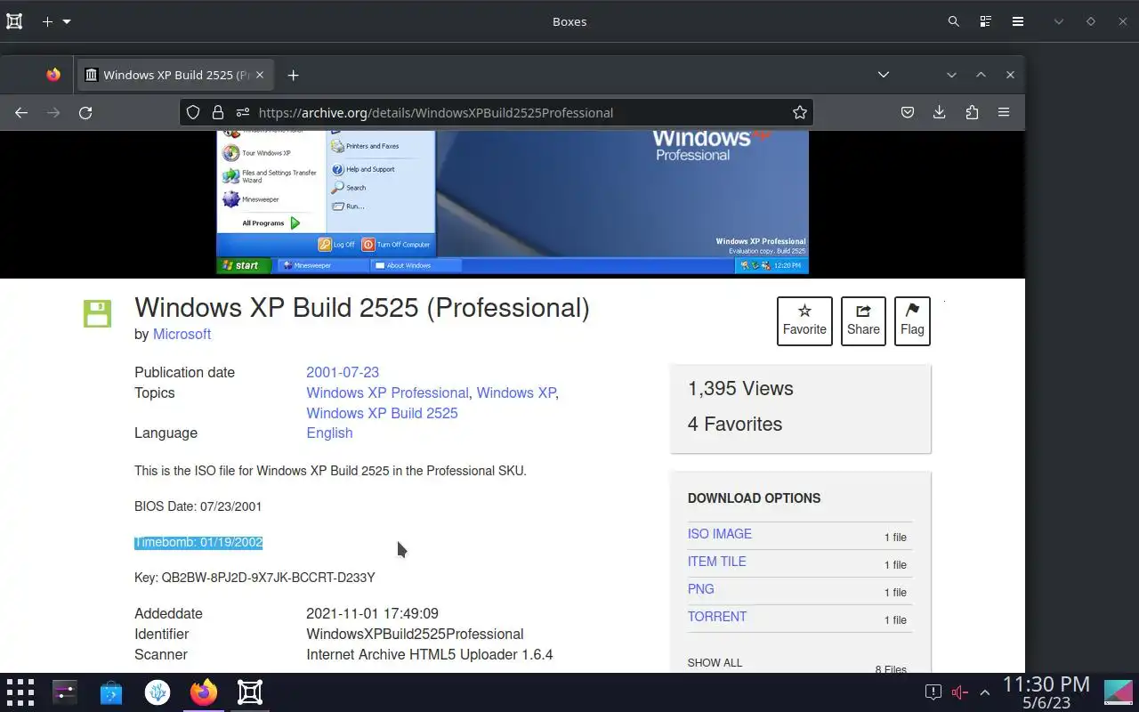Add a new box with plus icon

point(47,21)
